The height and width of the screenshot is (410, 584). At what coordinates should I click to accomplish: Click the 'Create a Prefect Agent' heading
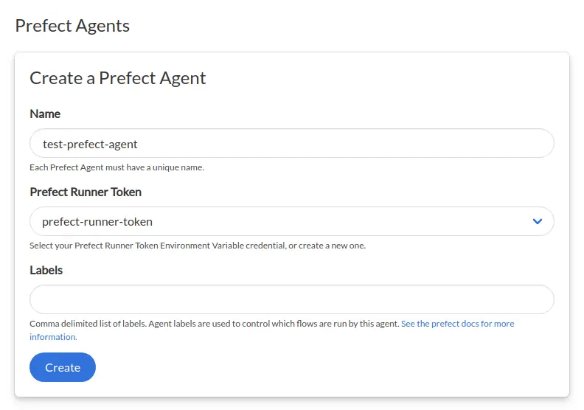(x=117, y=78)
